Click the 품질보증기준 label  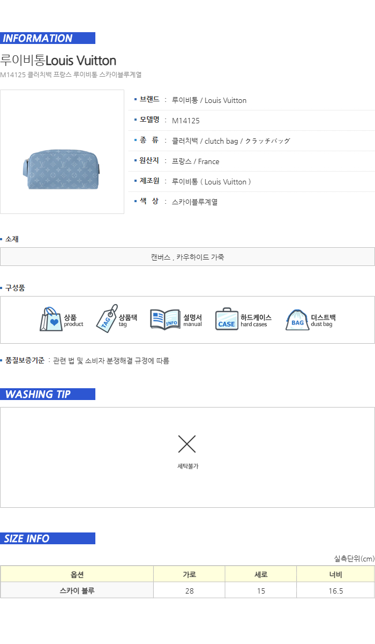click(25, 360)
